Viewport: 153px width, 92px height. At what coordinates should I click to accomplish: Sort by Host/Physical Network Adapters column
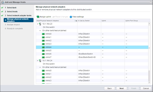coord(57,21)
